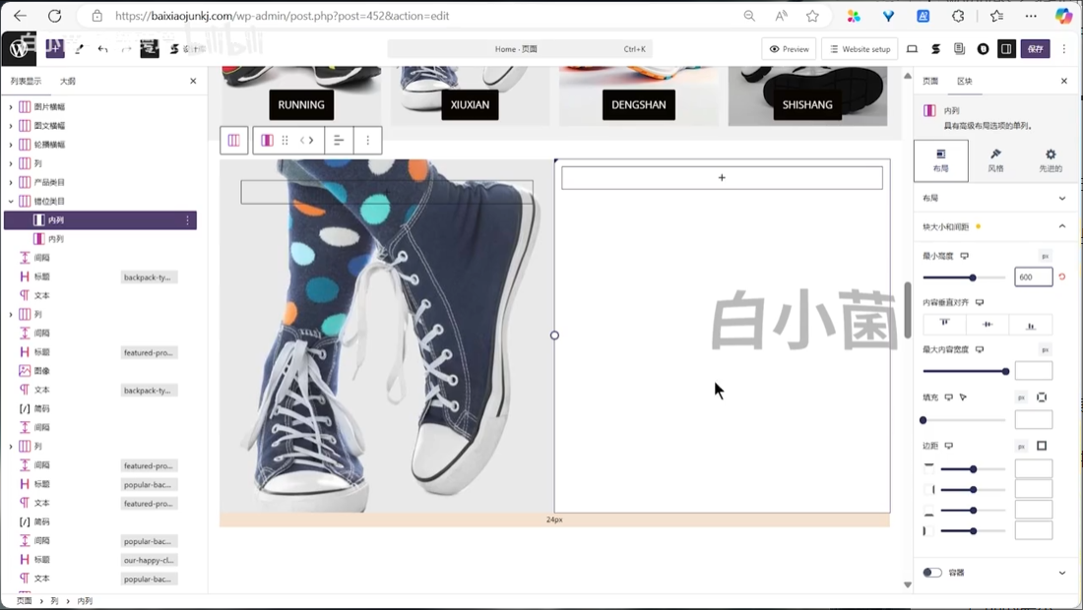Open options for selected 内列 row
Screen dimensions: 1083x610
tap(187, 220)
